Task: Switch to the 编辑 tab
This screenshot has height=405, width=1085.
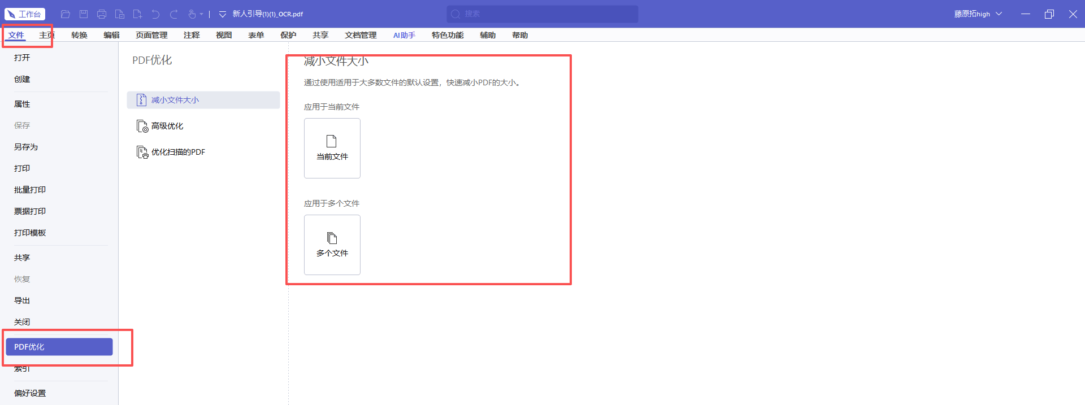Action: [111, 35]
